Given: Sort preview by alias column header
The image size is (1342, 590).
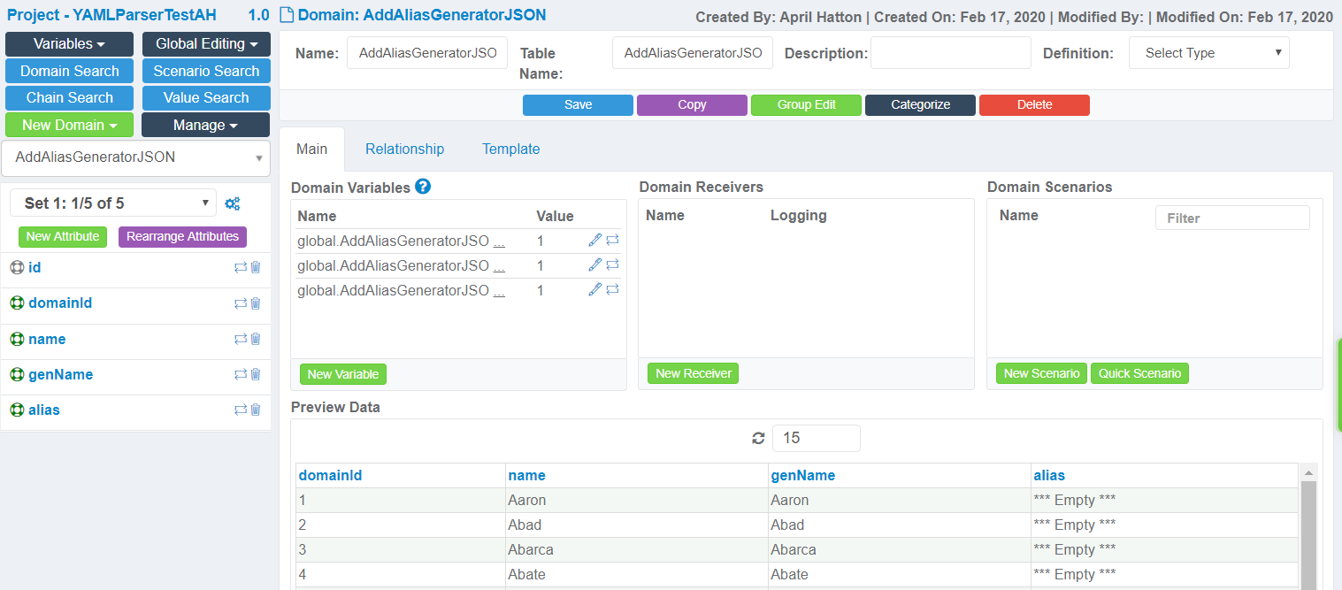Looking at the screenshot, I should (x=1049, y=475).
